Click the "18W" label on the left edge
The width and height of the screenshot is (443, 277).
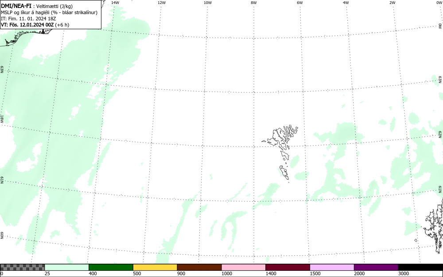(x=2, y=119)
